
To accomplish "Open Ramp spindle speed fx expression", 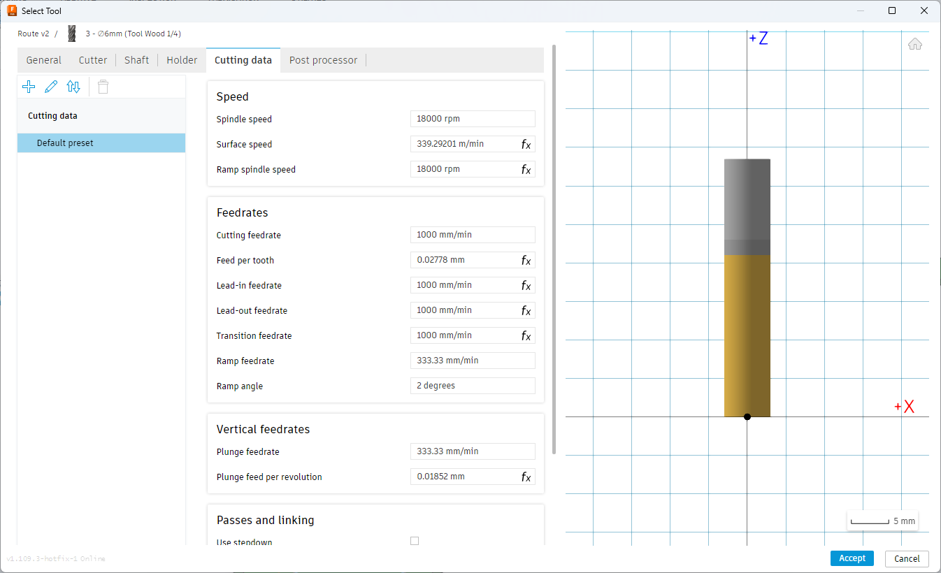I will tap(526, 170).
